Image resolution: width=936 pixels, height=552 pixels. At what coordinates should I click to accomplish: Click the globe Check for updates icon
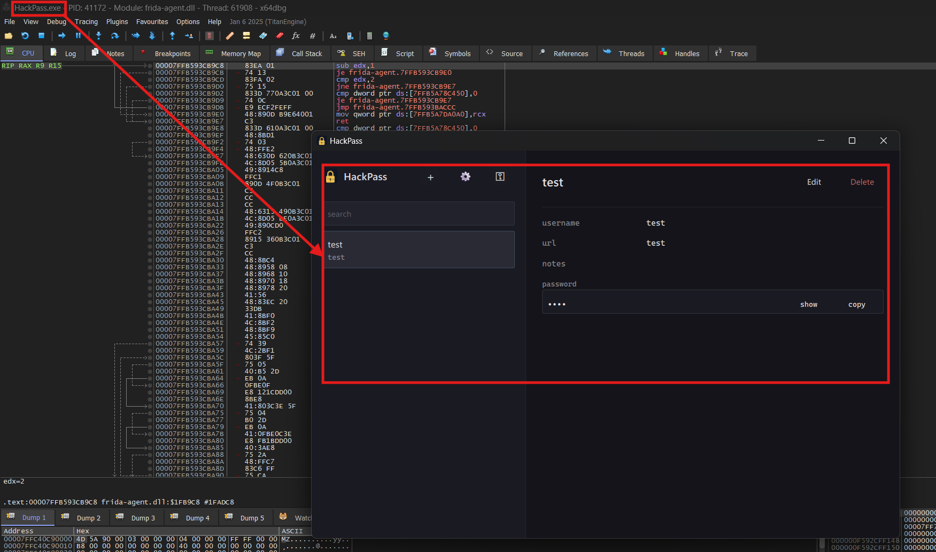386,36
